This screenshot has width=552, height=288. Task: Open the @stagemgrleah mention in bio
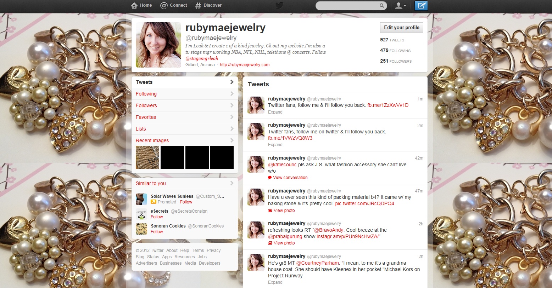coord(202,59)
